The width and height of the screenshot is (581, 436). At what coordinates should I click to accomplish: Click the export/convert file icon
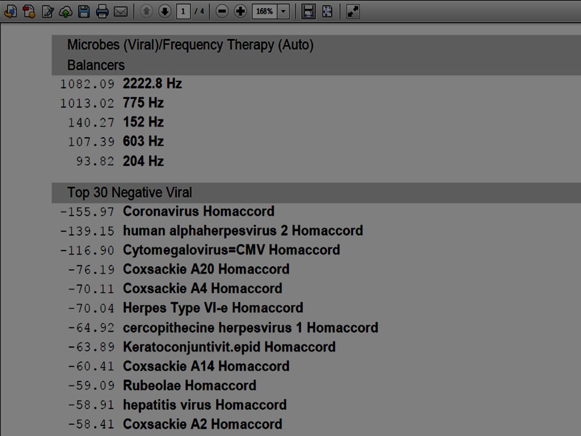tap(10, 12)
